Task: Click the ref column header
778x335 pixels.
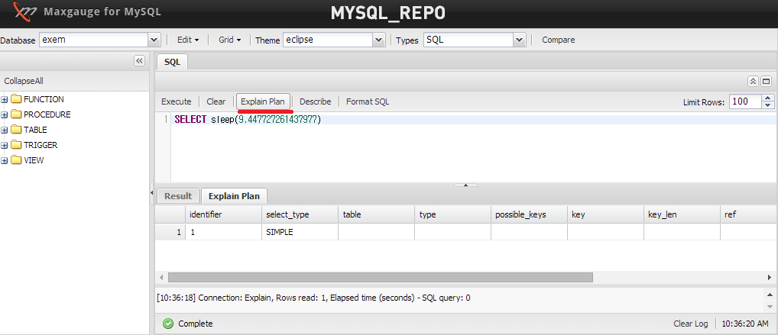Action: [x=749, y=214]
